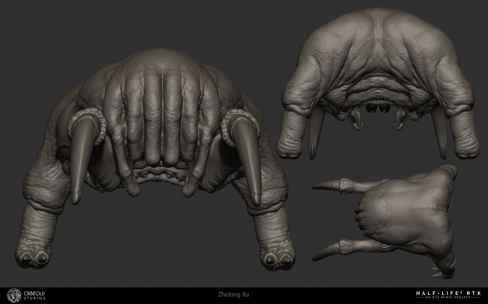
Task: Click the 'ORBIFOLD STUDIOS' text label
Action: click(35, 296)
